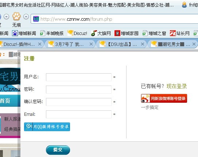Viewport: 198px width, 157px height.
Task: Click the paw-print 无痕 browsing icon
Action: point(16,16)
